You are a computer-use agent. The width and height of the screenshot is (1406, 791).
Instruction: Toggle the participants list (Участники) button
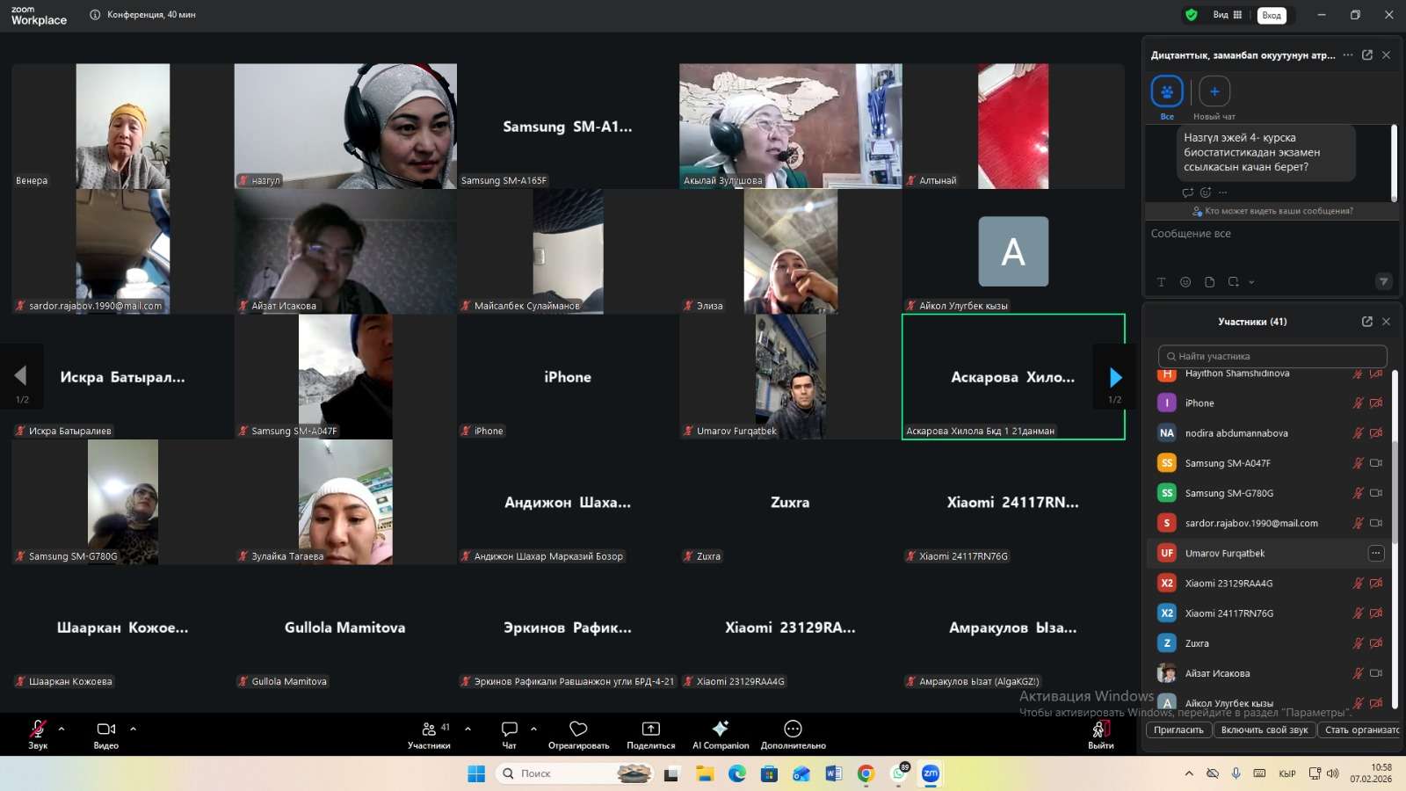(x=429, y=729)
